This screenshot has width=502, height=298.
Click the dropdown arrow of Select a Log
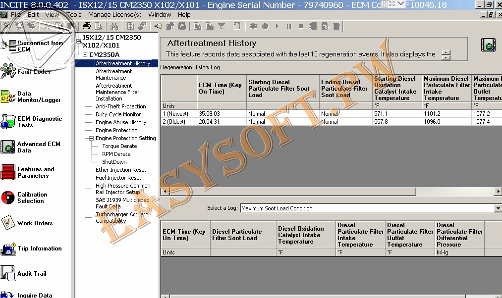498,208
